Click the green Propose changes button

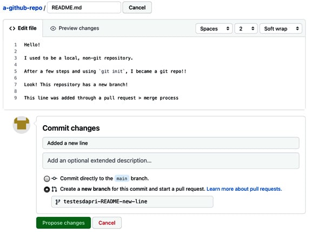(x=63, y=223)
